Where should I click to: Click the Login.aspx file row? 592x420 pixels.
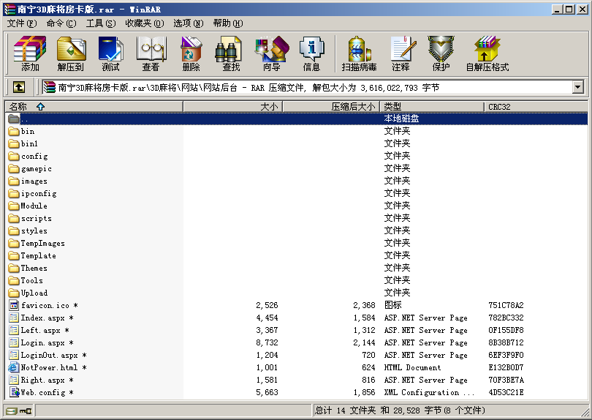(x=43, y=342)
